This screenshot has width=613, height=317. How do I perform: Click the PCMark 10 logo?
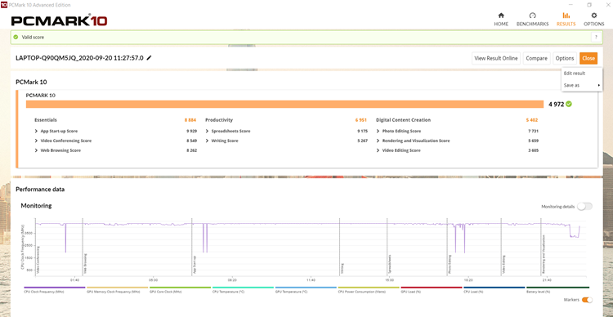click(59, 20)
